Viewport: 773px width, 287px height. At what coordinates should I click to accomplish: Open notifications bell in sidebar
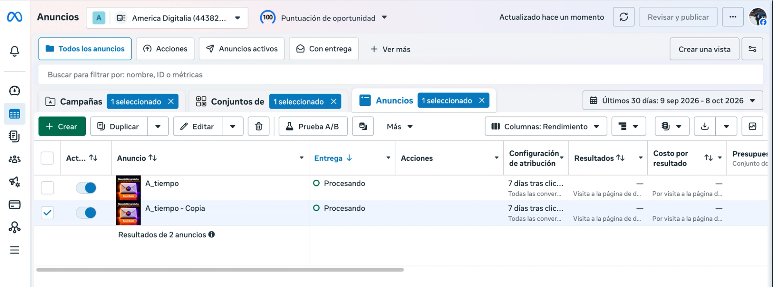point(14,51)
